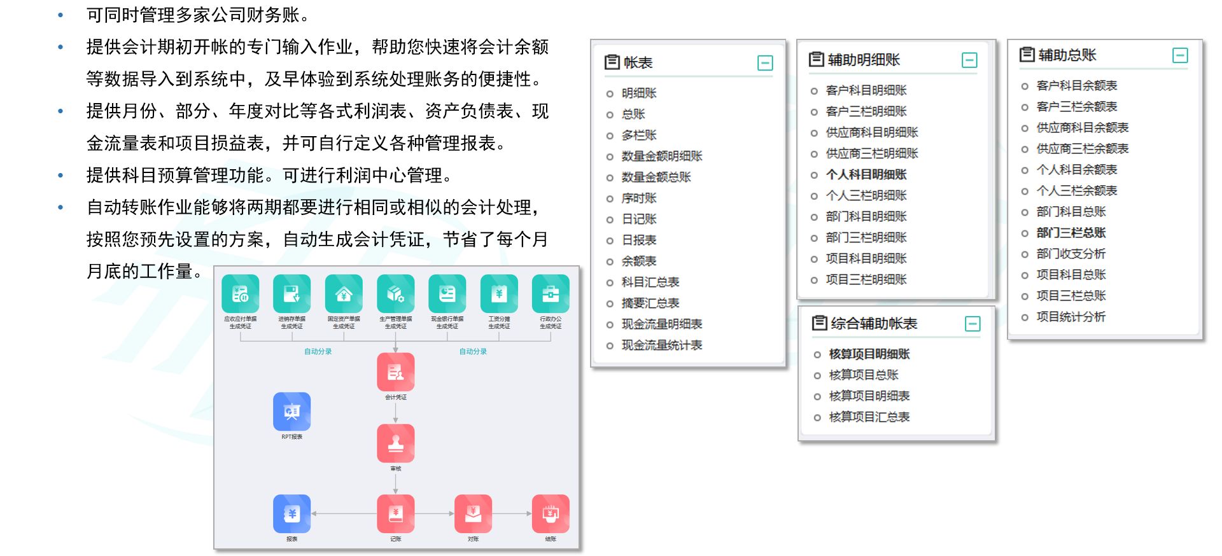Click the 结账 closing icon
Image resolution: width=1222 pixels, height=556 pixels.
551,514
